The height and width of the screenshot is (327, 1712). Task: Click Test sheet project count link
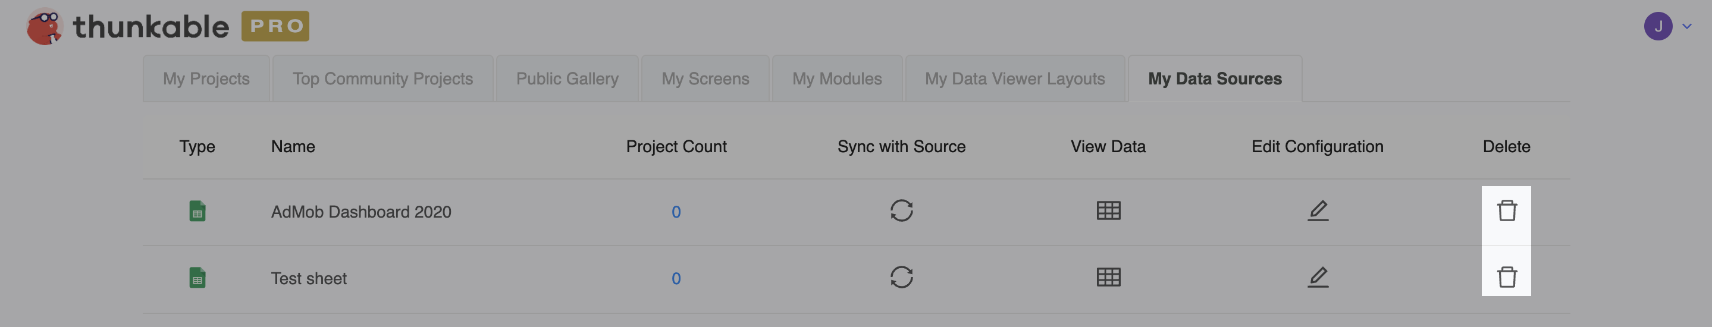676,278
